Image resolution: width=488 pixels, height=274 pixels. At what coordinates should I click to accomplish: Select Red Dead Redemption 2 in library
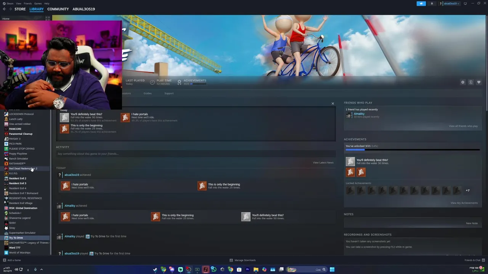[23, 169]
